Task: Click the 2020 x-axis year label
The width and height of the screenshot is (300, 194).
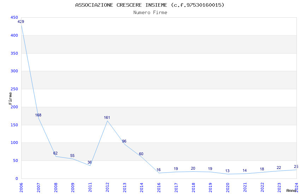Action: pyautogui.click(x=228, y=187)
